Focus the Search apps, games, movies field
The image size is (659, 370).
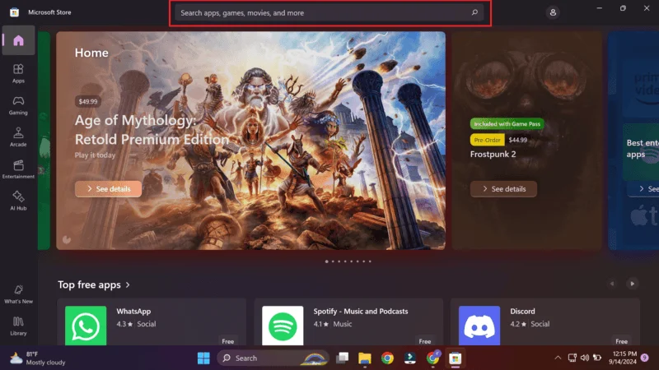[329, 12]
